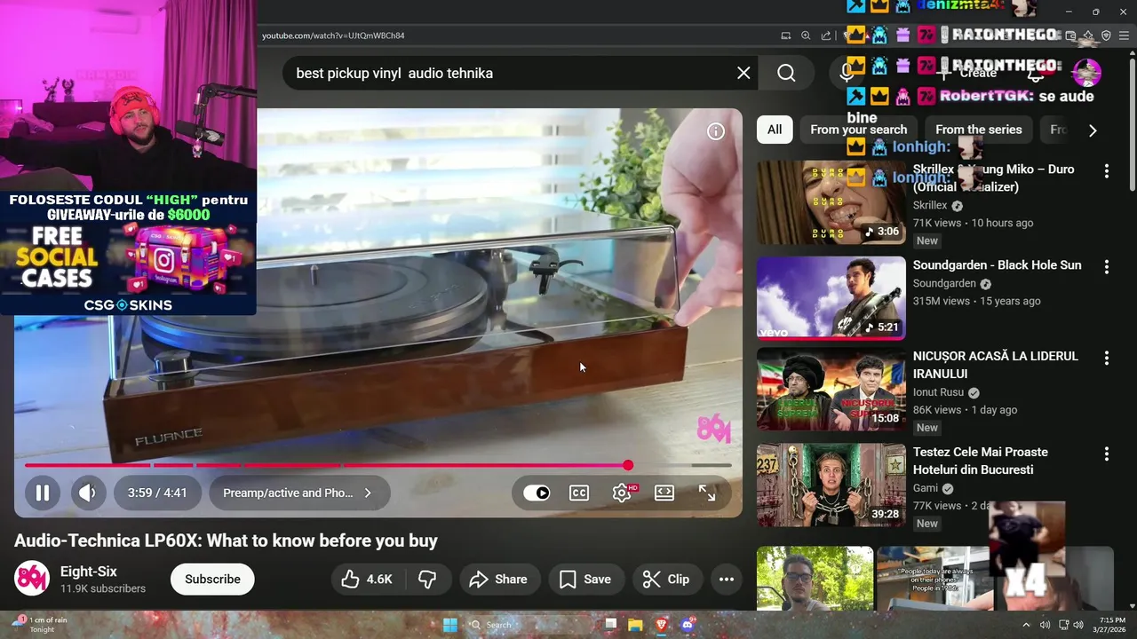
Task: Toggle the autoplay switch in the player
Action: pyautogui.click(x=537, y=493)
